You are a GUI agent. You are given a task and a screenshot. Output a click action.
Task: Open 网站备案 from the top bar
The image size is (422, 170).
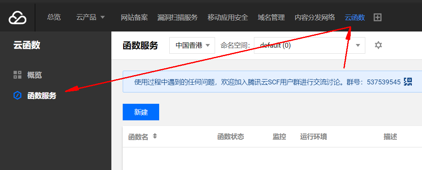134,17
